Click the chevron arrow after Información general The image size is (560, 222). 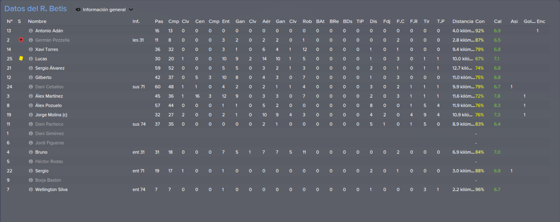click(131, 10)
